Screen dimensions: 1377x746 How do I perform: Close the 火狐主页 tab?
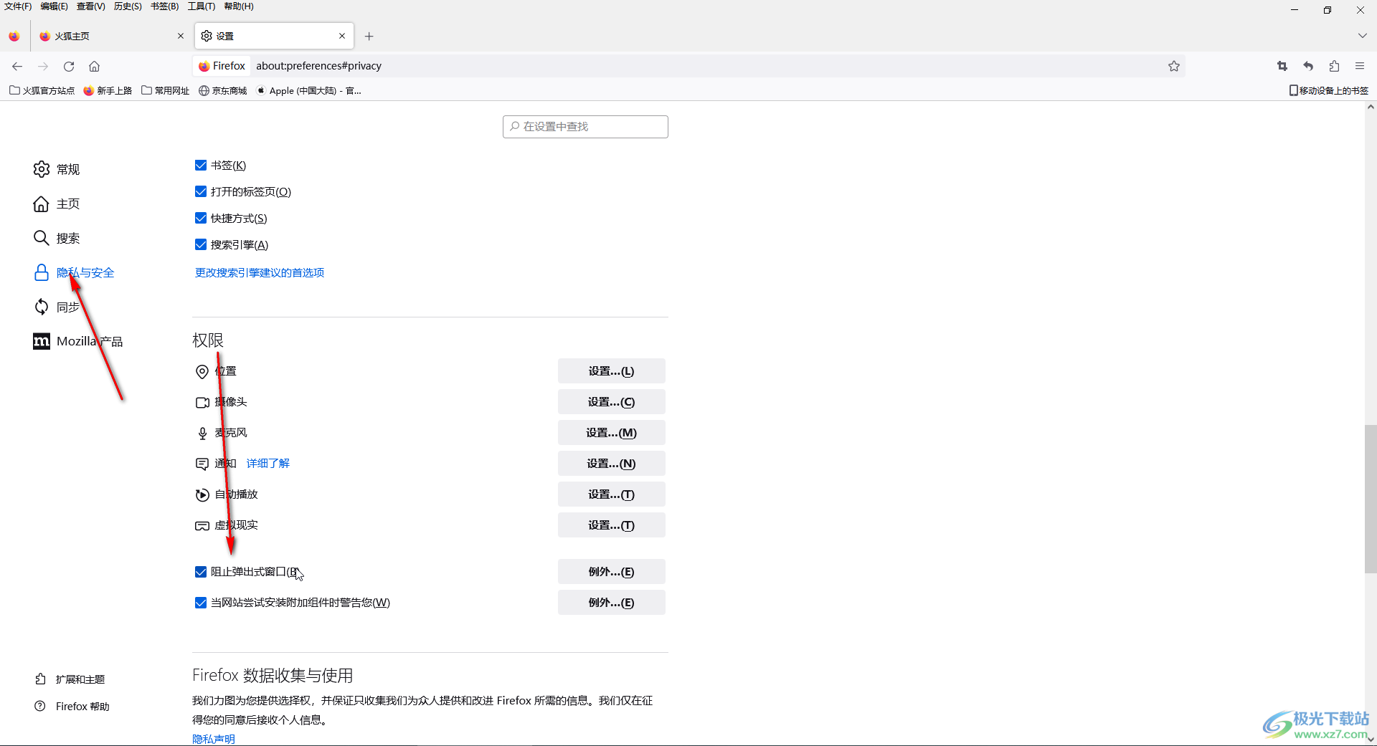coord(181,36)
